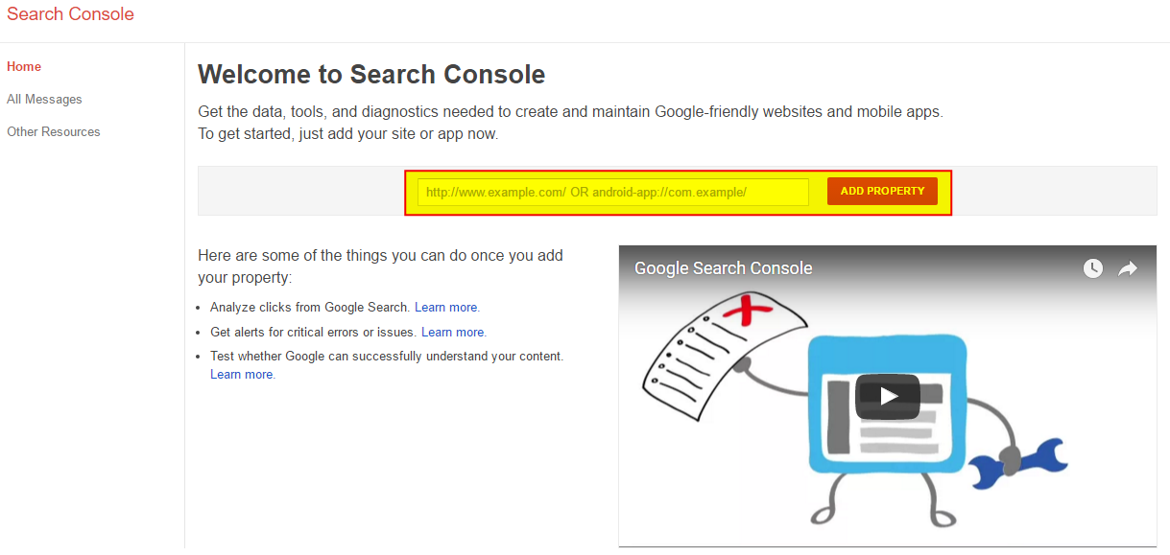This screenshot has height=555, width=1170.
Task: Open Learn more about critical error alerts
Action: pyautogui.click(x=453, y=333)
